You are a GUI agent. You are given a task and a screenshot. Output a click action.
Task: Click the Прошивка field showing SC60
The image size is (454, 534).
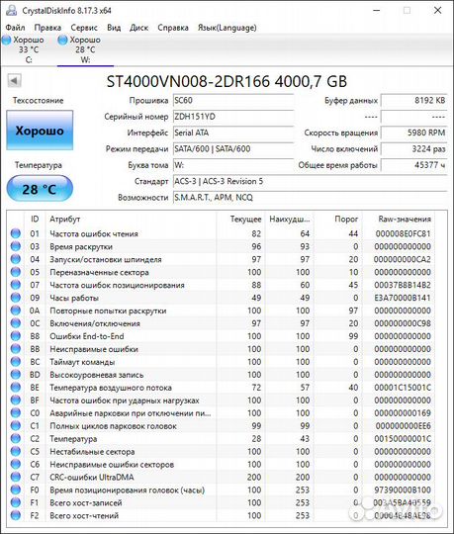[233, 101]
